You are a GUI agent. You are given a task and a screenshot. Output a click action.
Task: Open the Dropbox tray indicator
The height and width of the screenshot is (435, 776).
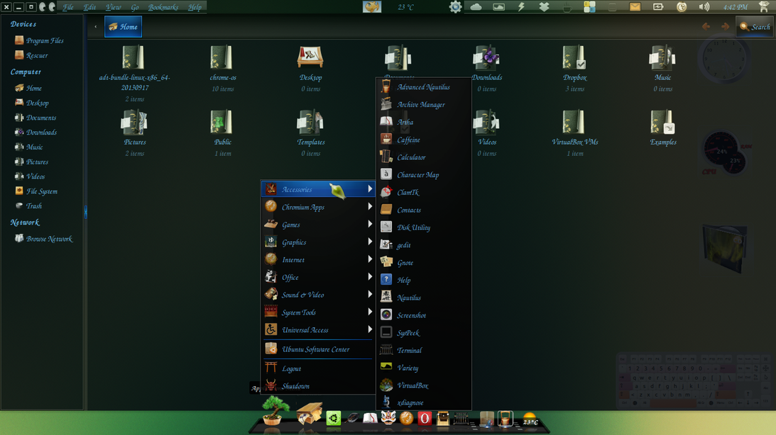click(x=544, y=7)
